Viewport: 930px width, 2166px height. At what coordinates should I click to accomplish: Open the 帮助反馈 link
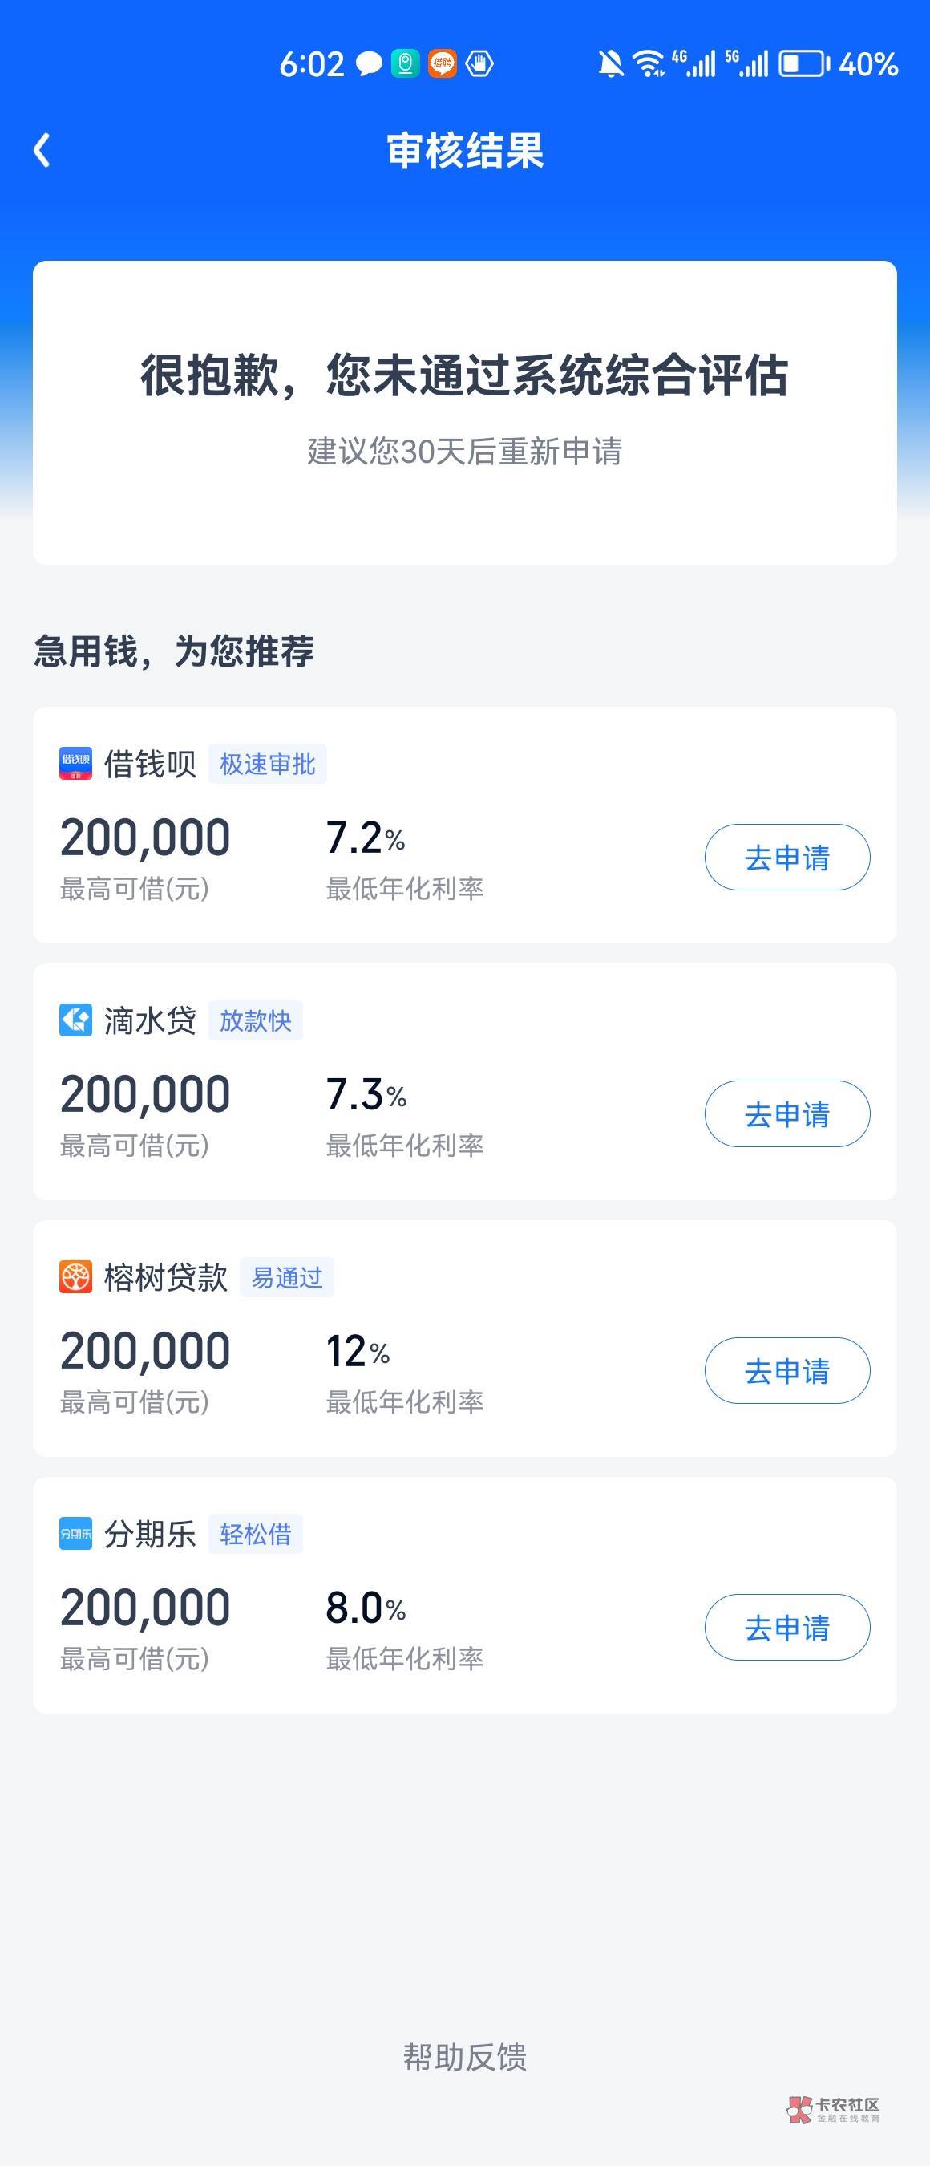pos(464,2057)
